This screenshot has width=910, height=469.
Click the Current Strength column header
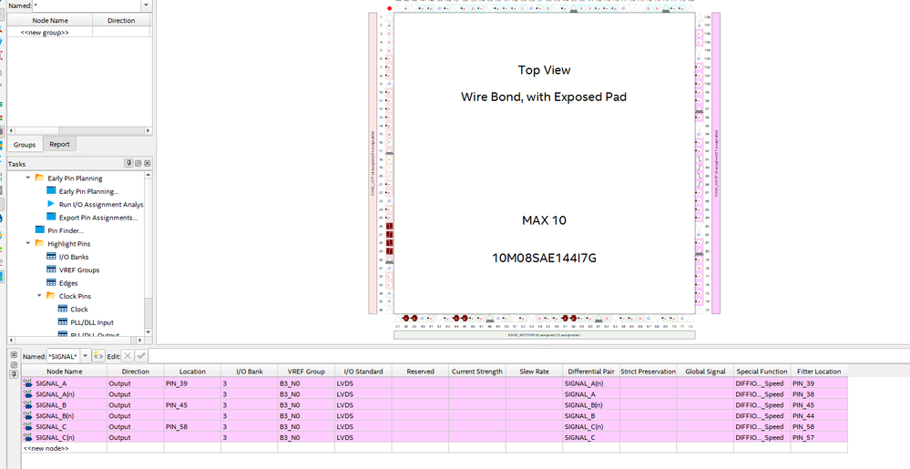477,372
